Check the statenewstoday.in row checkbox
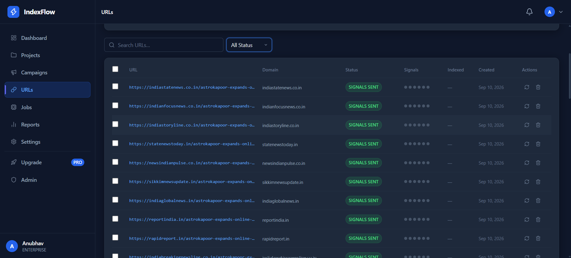 [115, 143]
